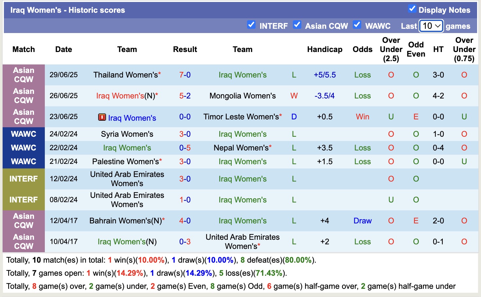The height and width of the screenshot is (297, 481).
Task: Toggle the WAWC competition checkbox
Action: tap(357, 25)
